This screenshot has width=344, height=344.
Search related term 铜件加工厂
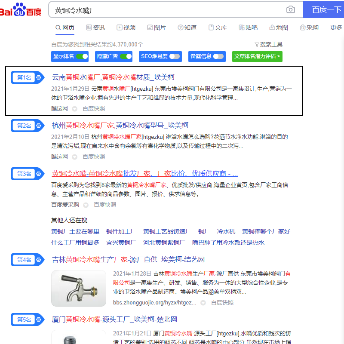121,231
